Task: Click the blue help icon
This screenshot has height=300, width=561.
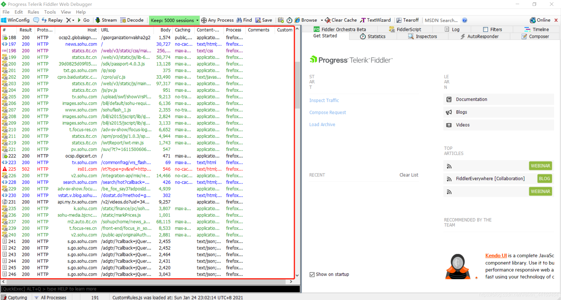Action: [465, 20]
